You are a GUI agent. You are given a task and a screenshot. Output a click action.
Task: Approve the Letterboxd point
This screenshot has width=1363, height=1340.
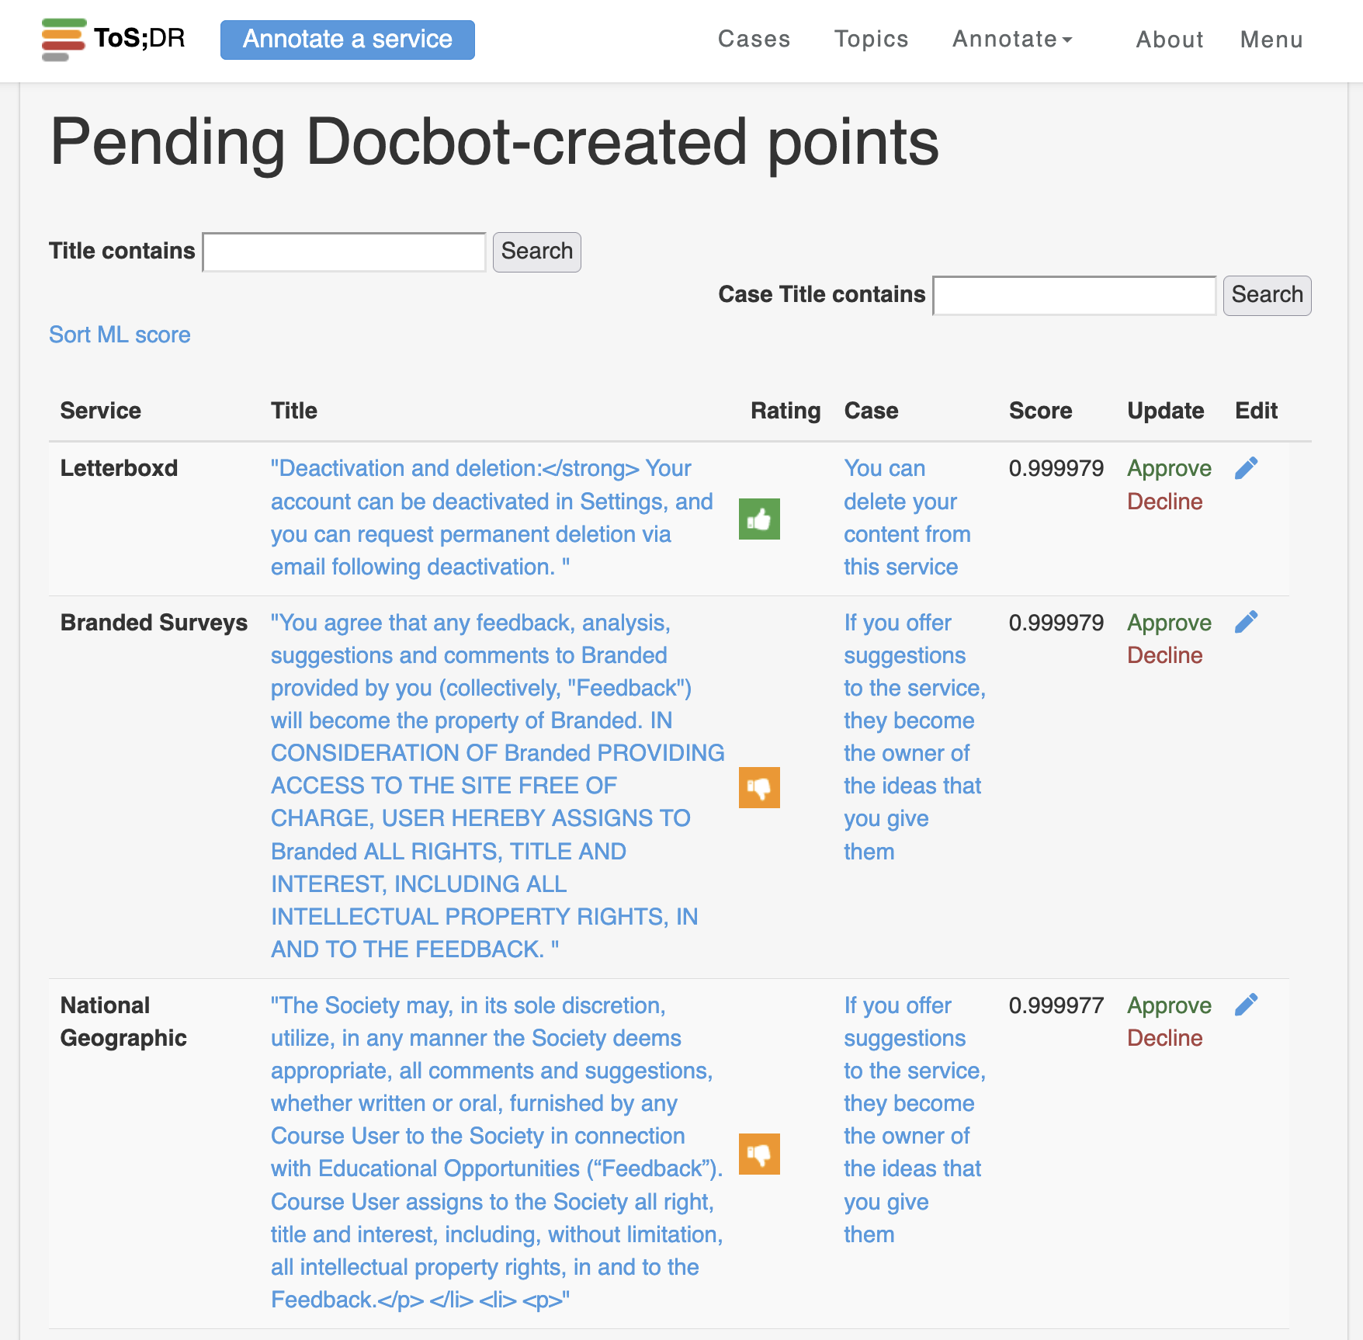(x=1169, y=467)
